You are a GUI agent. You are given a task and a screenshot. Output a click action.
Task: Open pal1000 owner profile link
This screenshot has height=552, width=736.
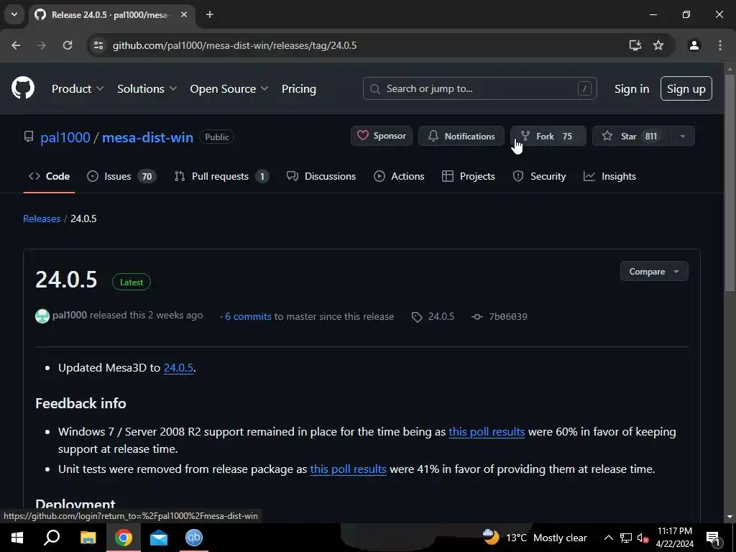(65, 137)
